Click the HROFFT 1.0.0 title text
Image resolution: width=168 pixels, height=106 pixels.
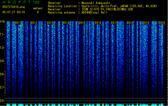point(21,2)
